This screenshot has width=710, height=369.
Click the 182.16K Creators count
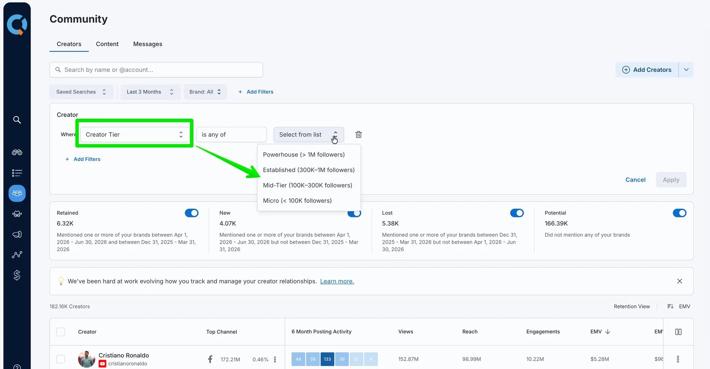tap(70, 306)
